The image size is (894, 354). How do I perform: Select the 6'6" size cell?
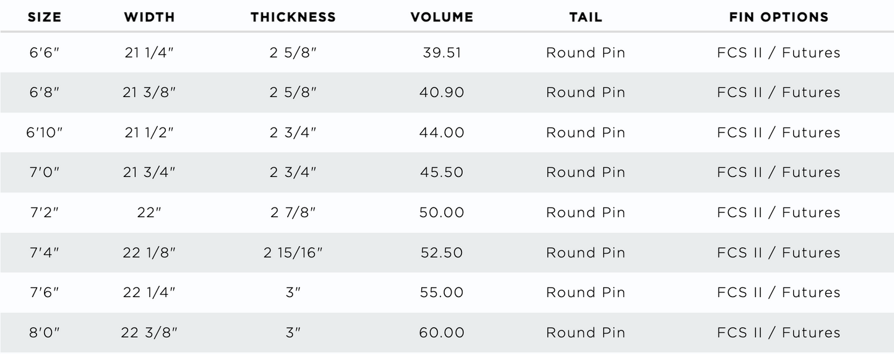click(x=45, y=53)
